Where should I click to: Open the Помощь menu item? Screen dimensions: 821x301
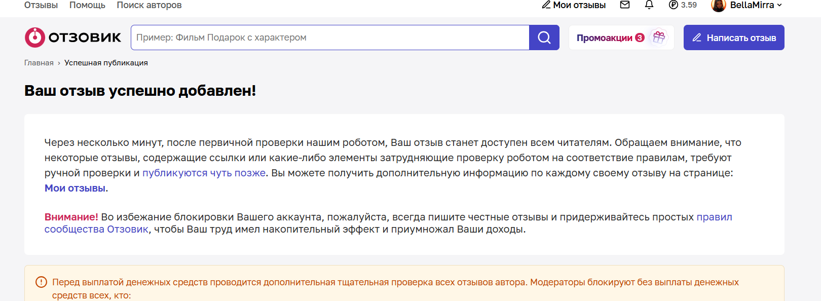pyautogui.click(x=87, y=5)
